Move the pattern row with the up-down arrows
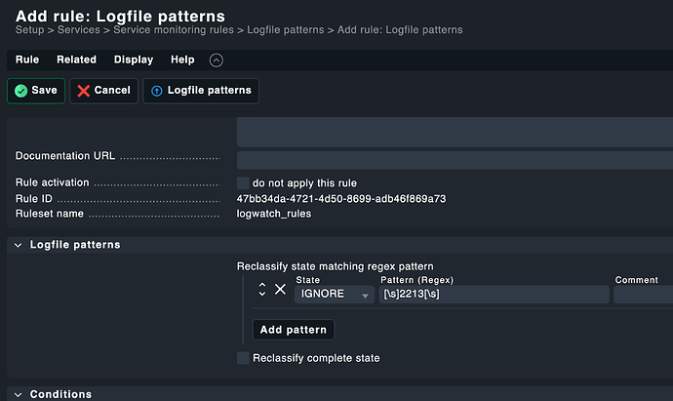 [x=262, y=289]
